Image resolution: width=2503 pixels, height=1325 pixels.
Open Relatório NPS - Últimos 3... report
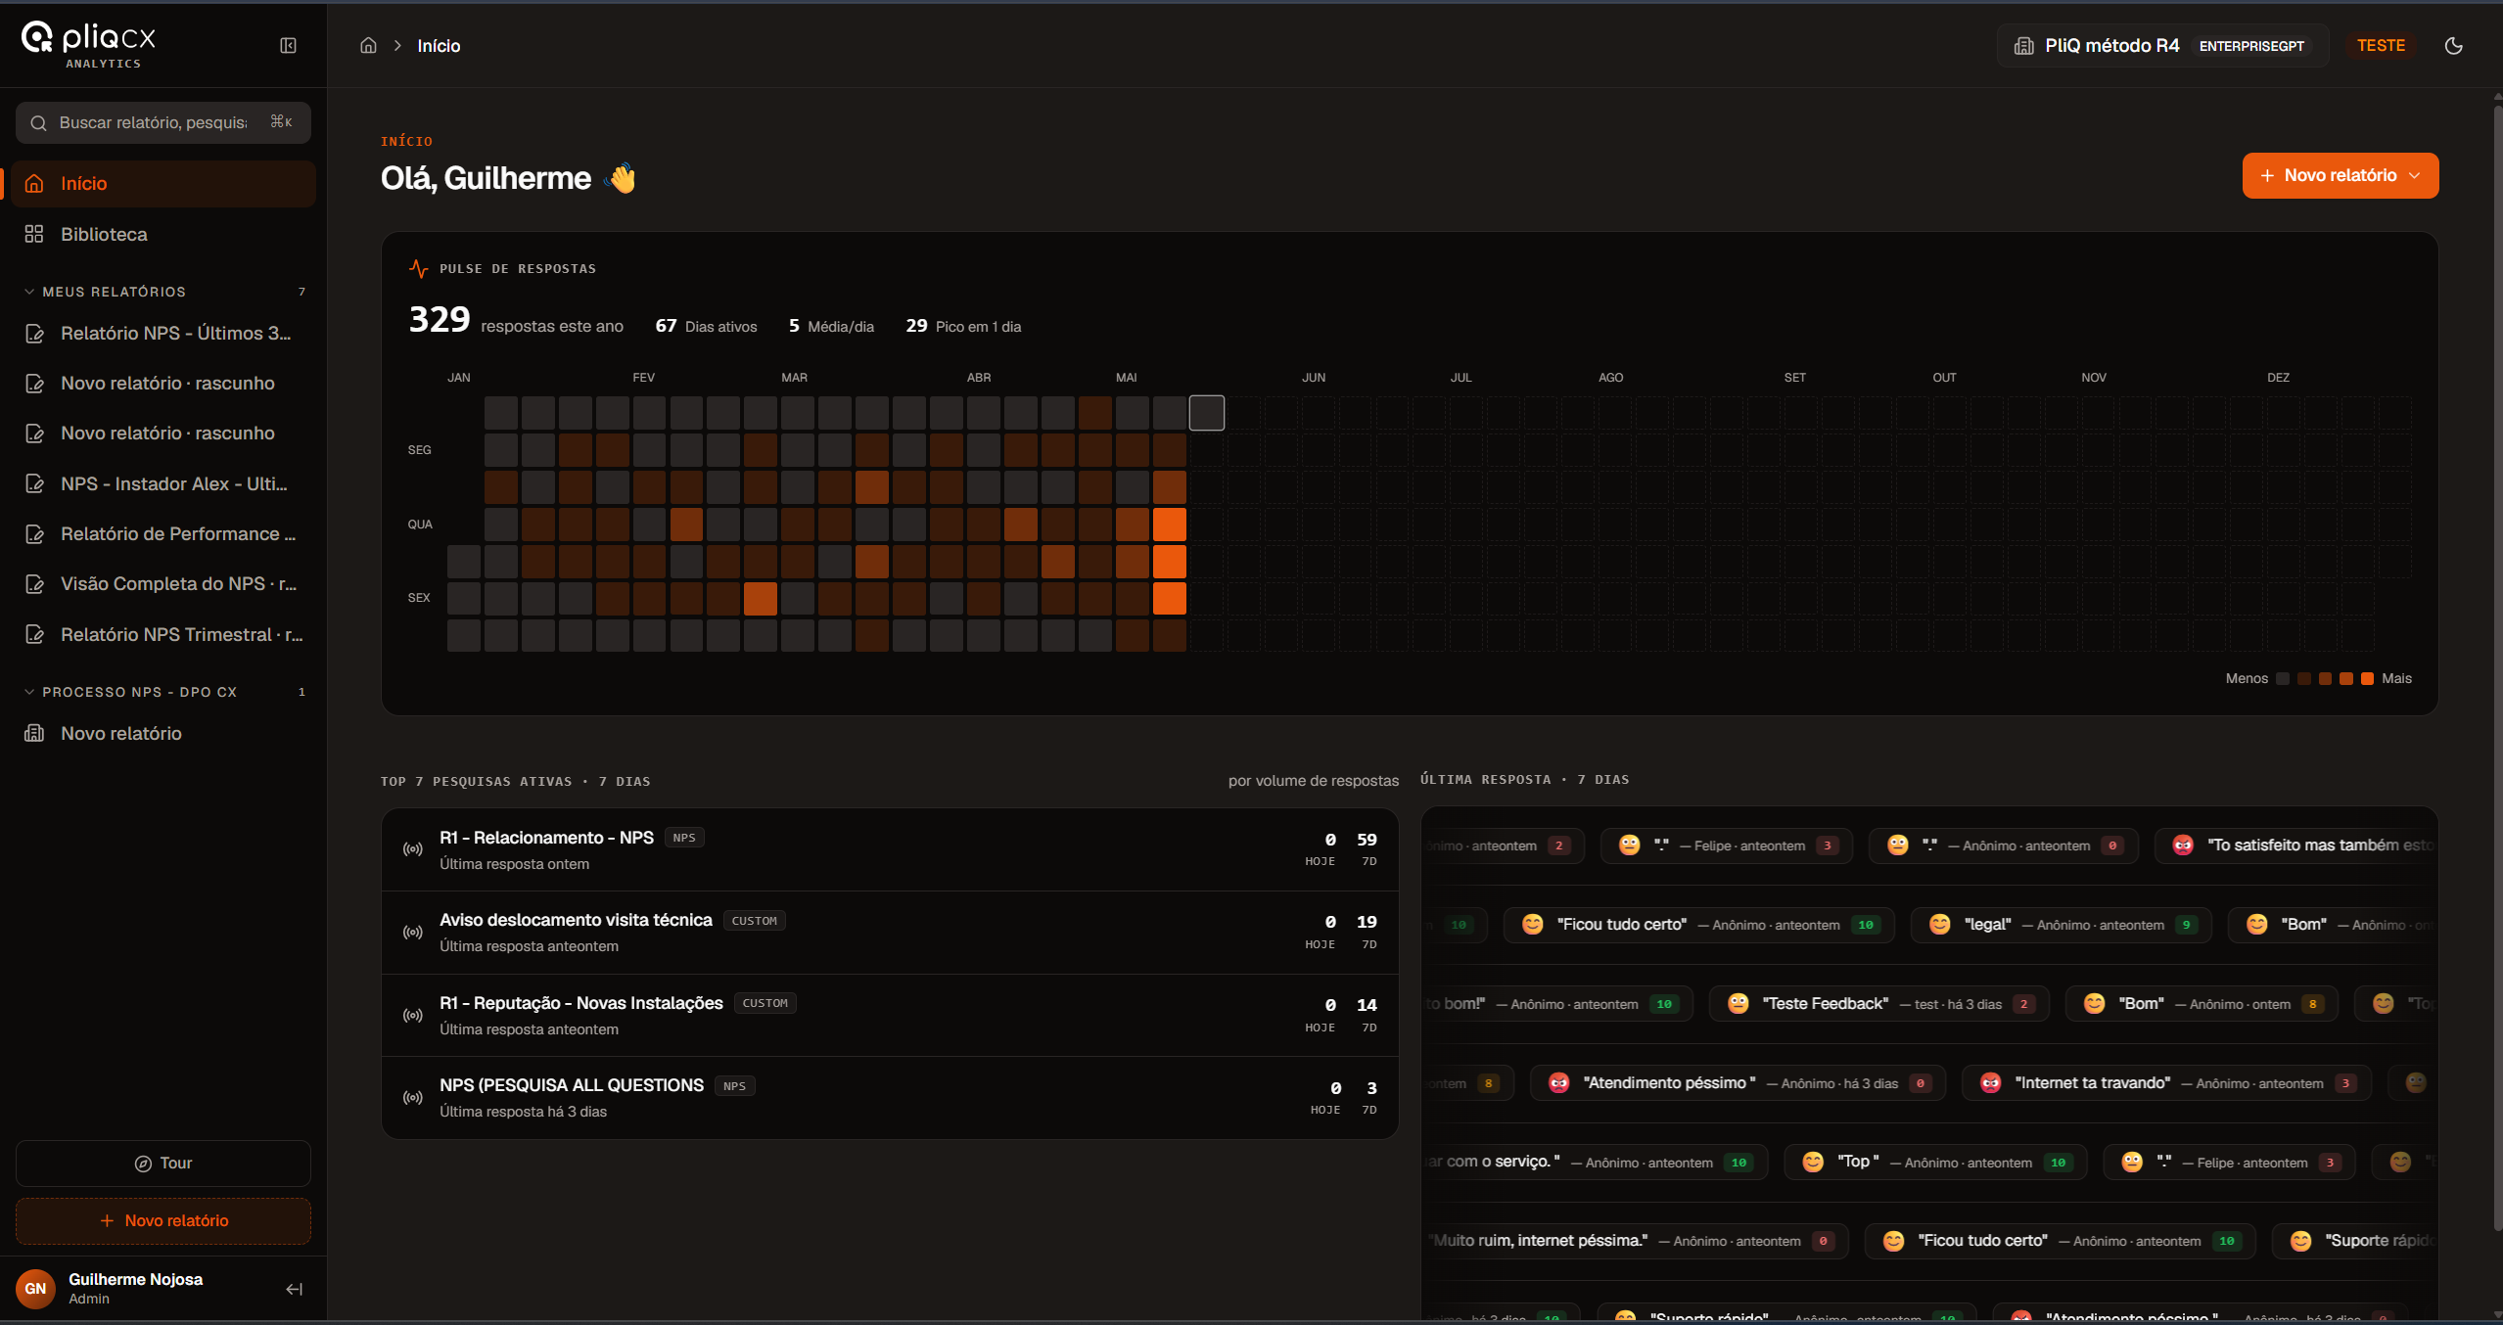163,333
